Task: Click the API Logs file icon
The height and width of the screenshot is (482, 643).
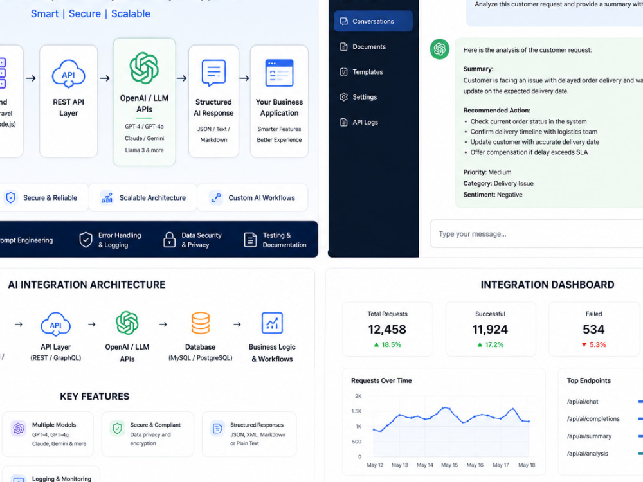Action: (343, 122)
